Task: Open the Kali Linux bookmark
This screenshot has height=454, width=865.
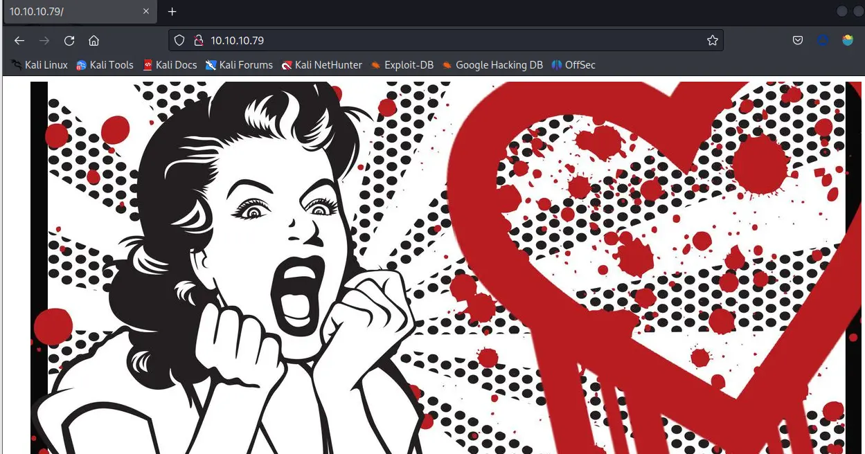Action: point(39,65)
